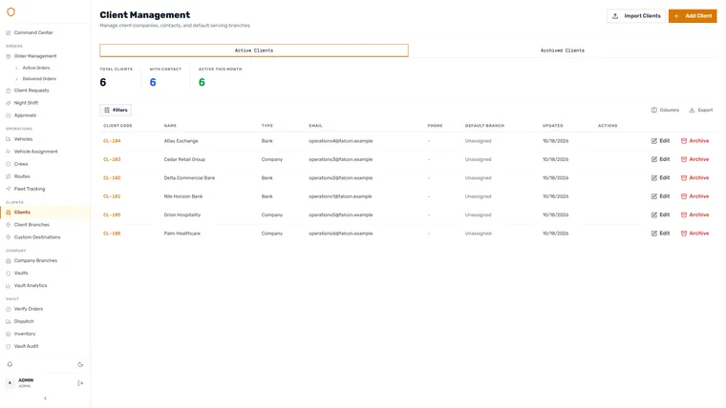Click the Vaults icon
The image size is (726, 408).
[x=8, y=274]
